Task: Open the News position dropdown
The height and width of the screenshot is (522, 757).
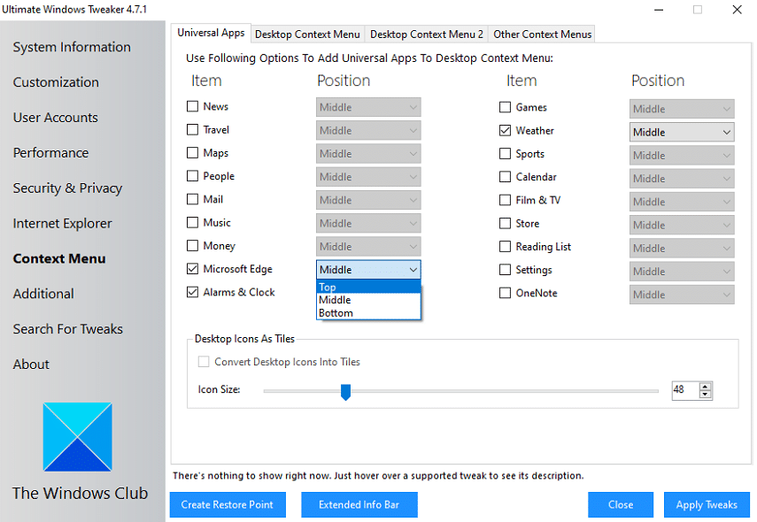Action: pos(368,107)
